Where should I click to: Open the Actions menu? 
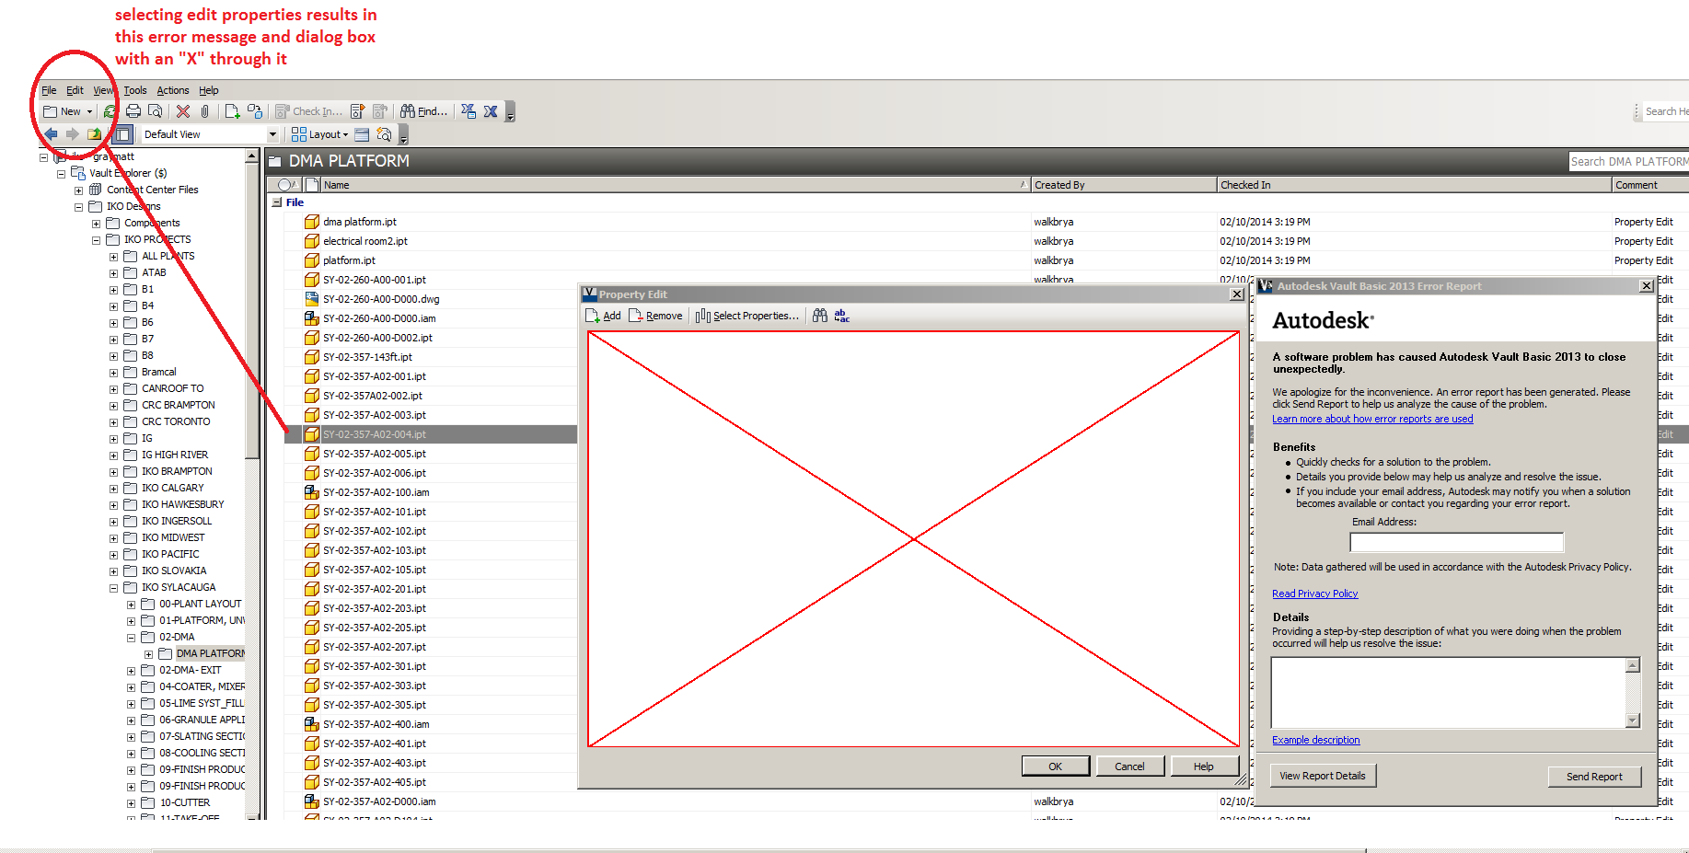click(172, 90)
